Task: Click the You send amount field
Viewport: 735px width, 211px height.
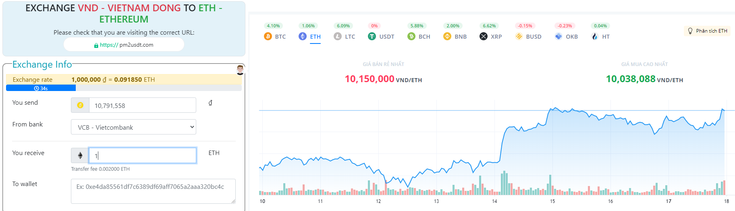Action: pos(142,105)
